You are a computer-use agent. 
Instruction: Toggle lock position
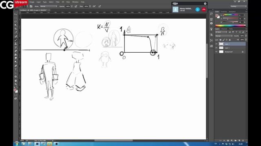[227, 40]
